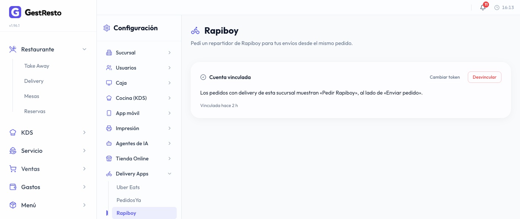Collapse the Restaurante section chevron
Viewport: 520px width, 219px height.
[84, 49]
